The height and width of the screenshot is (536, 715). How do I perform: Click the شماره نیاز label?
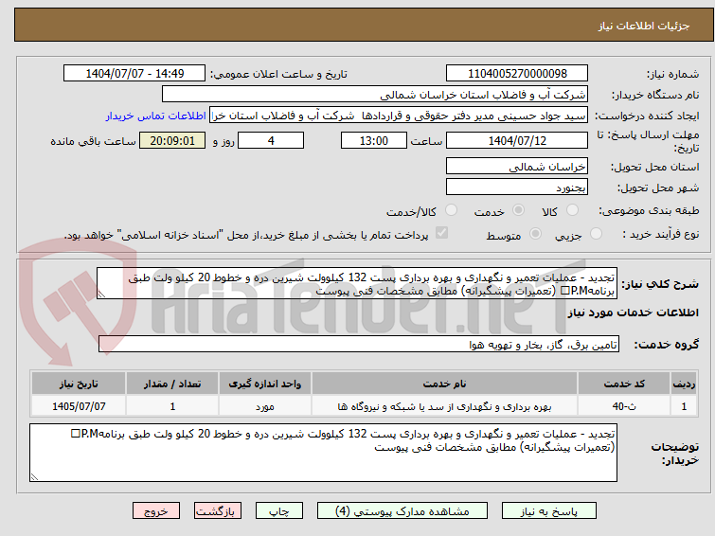(x=673, y=74)
